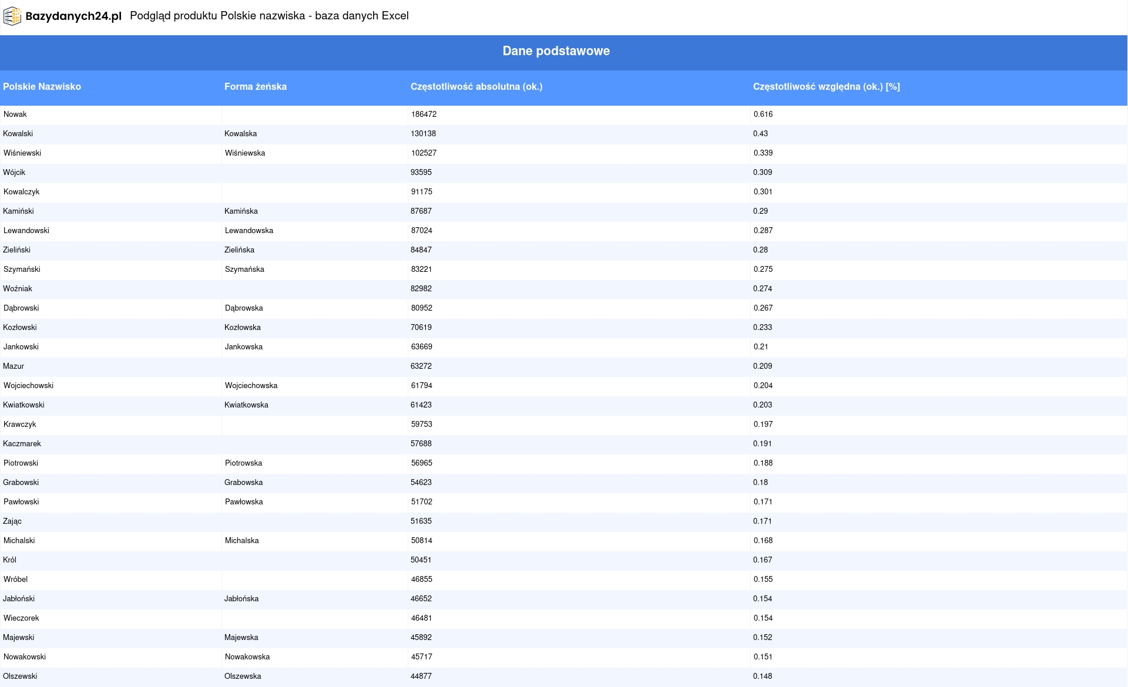
Task: Click the Bazydanych24.pl site name link
Action: (73, 16)
